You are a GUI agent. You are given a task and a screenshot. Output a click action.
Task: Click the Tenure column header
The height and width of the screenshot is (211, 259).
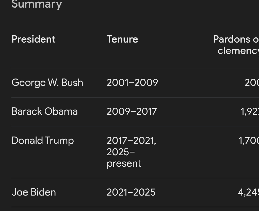[122, 39]
